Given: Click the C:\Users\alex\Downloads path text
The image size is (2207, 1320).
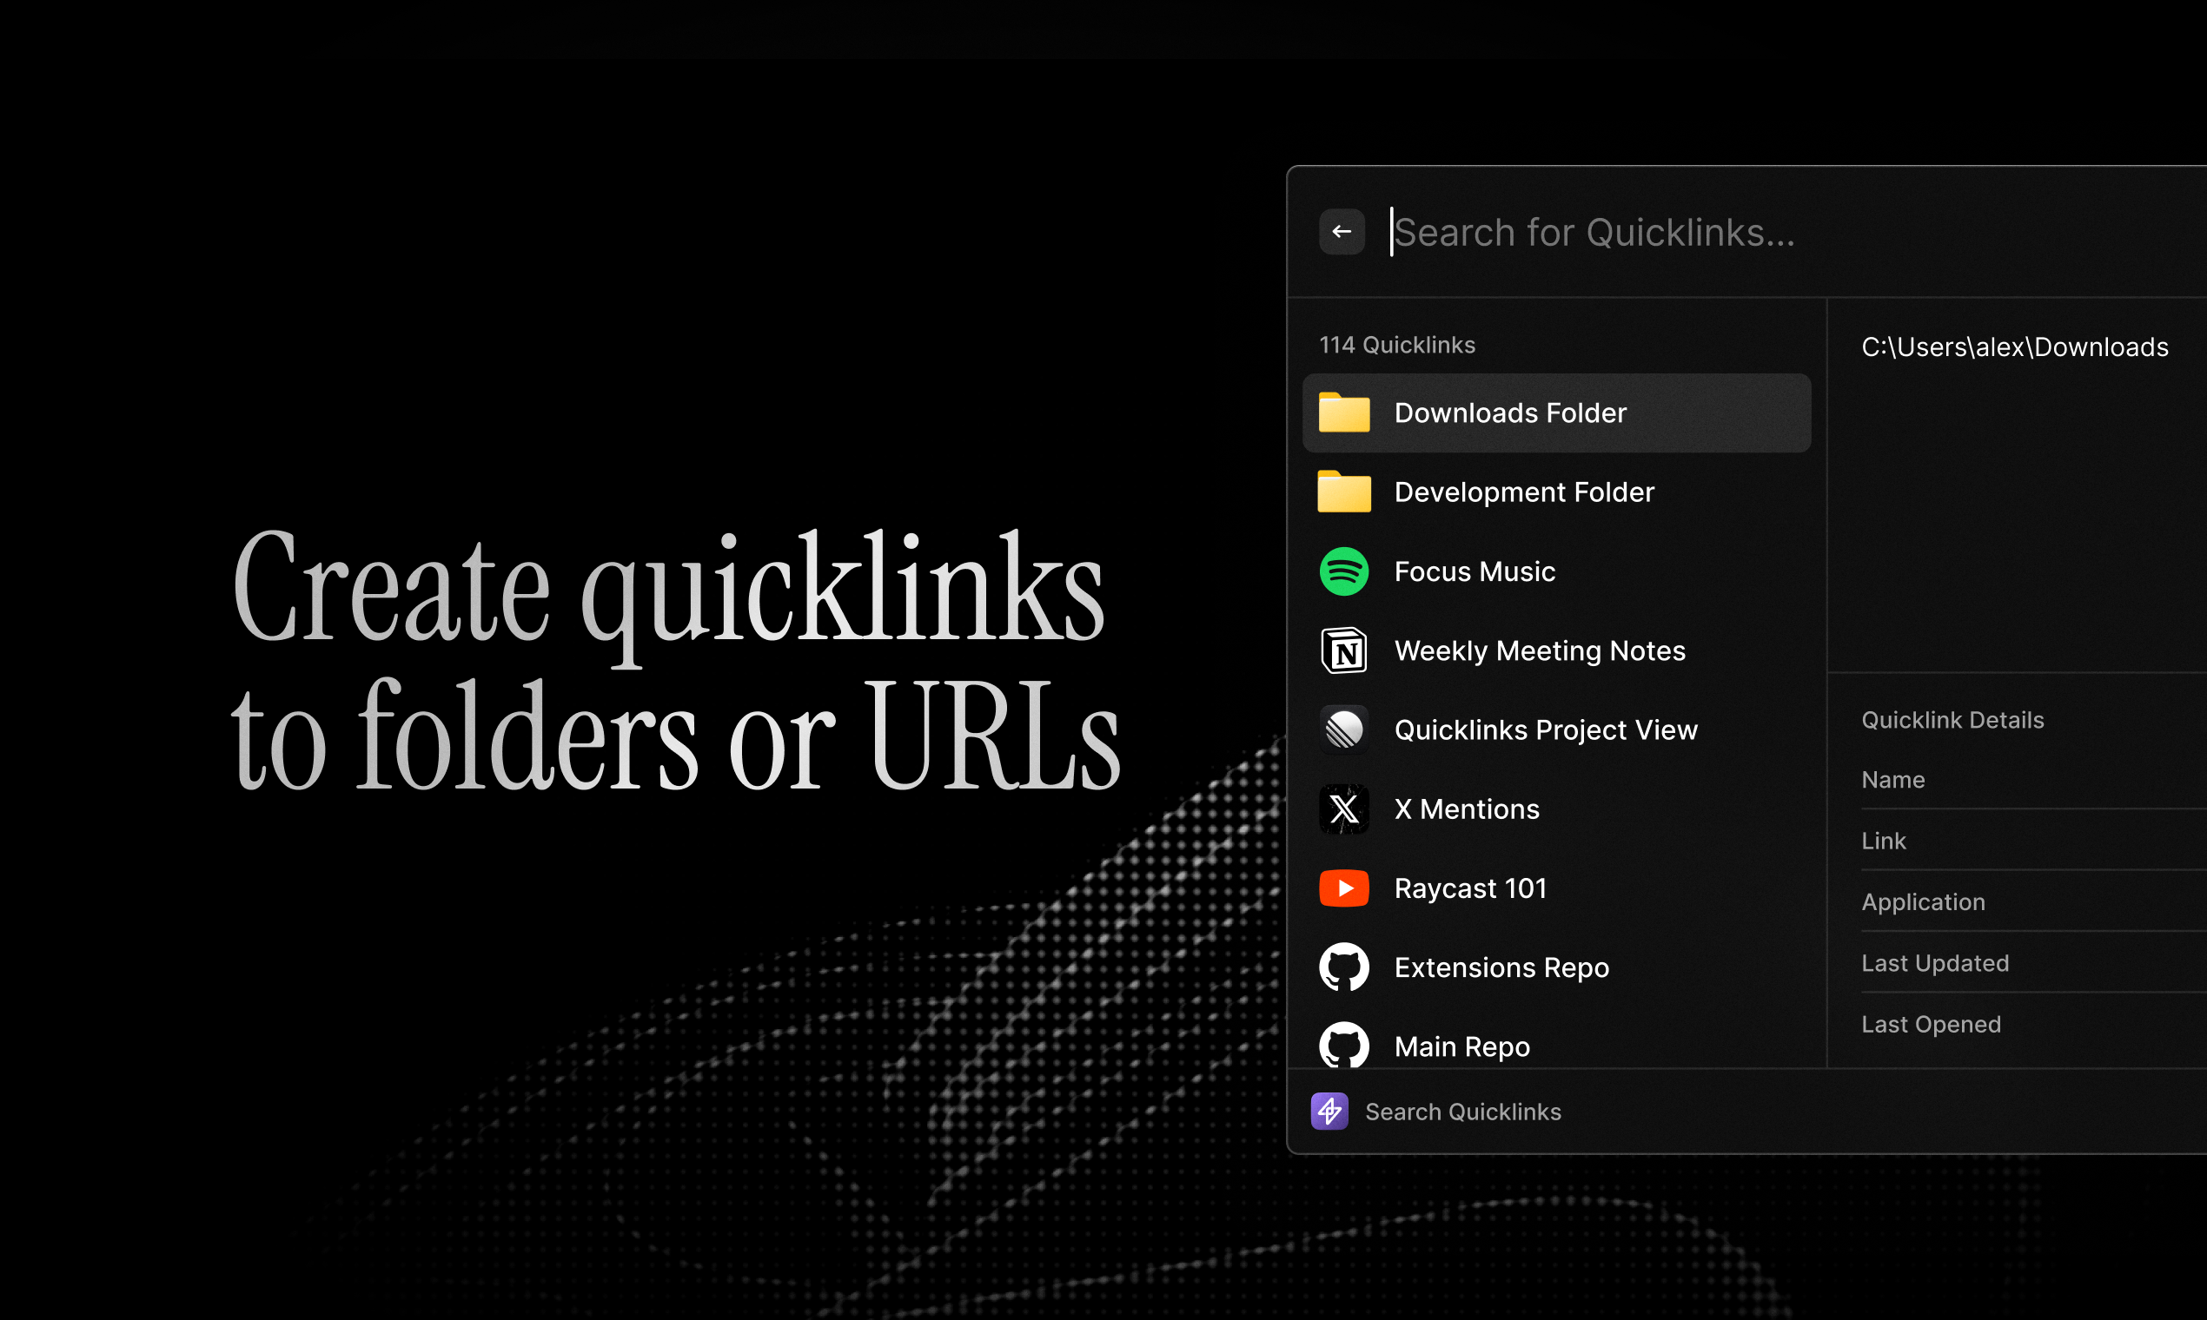Looking at the screenshot, I should tap(2014, 346).
